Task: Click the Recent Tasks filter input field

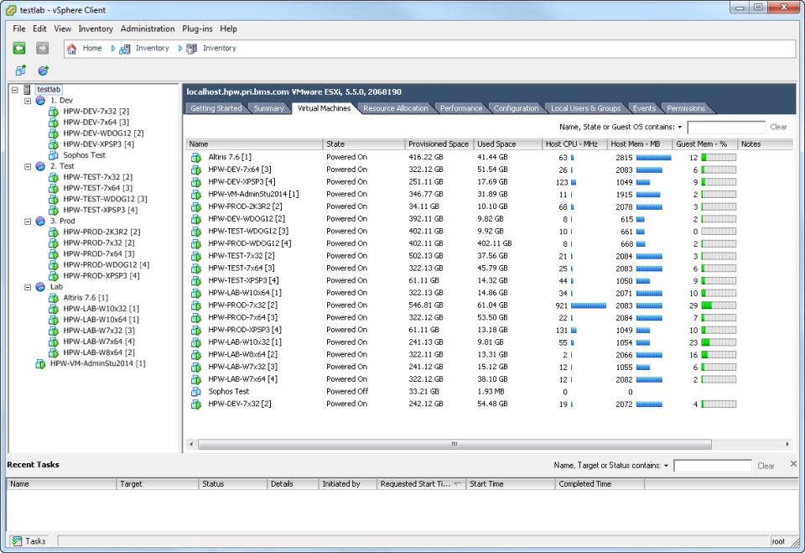Action: click(x=713, y=466)
